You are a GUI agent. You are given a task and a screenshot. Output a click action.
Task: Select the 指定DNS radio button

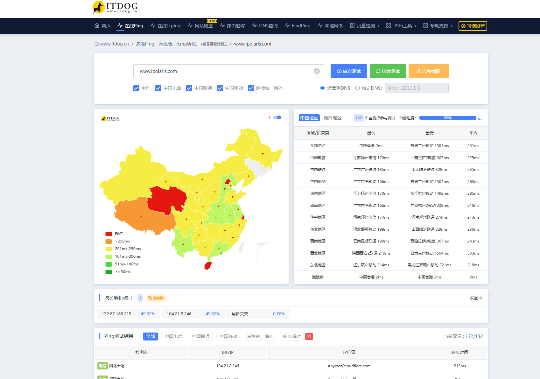coord(357,88)
